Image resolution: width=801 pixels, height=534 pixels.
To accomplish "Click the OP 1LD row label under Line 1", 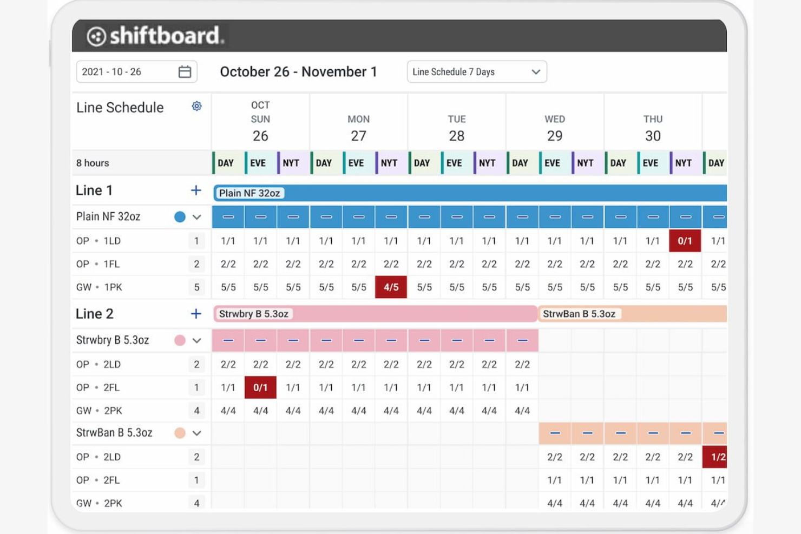I will 99,241.
